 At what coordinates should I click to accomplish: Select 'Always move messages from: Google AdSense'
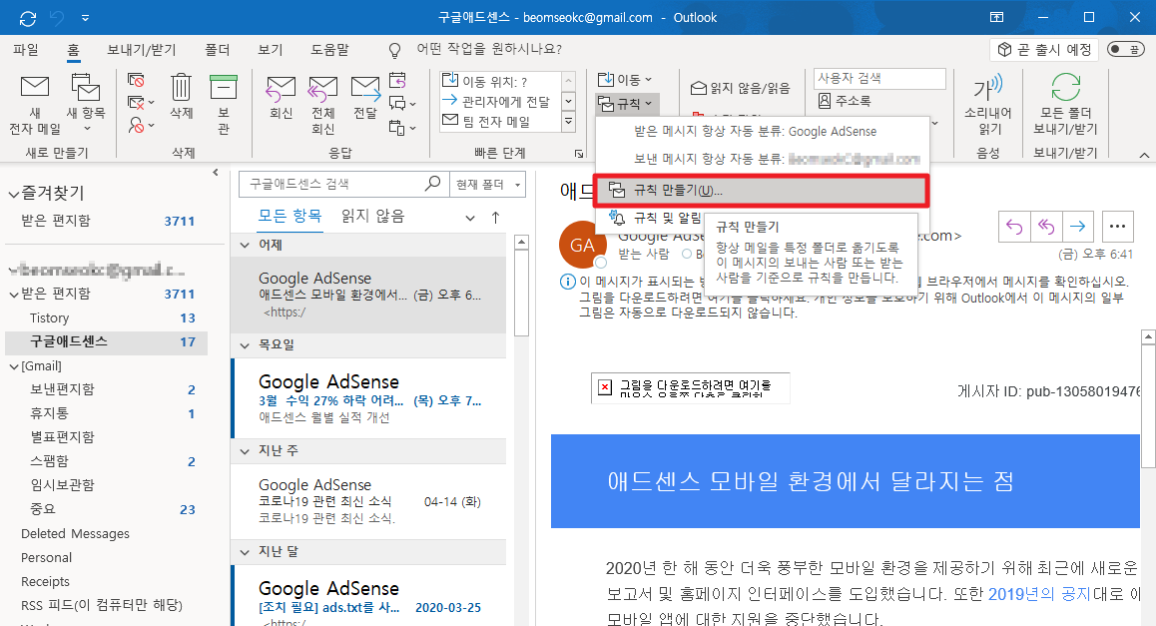click(761, 132)
